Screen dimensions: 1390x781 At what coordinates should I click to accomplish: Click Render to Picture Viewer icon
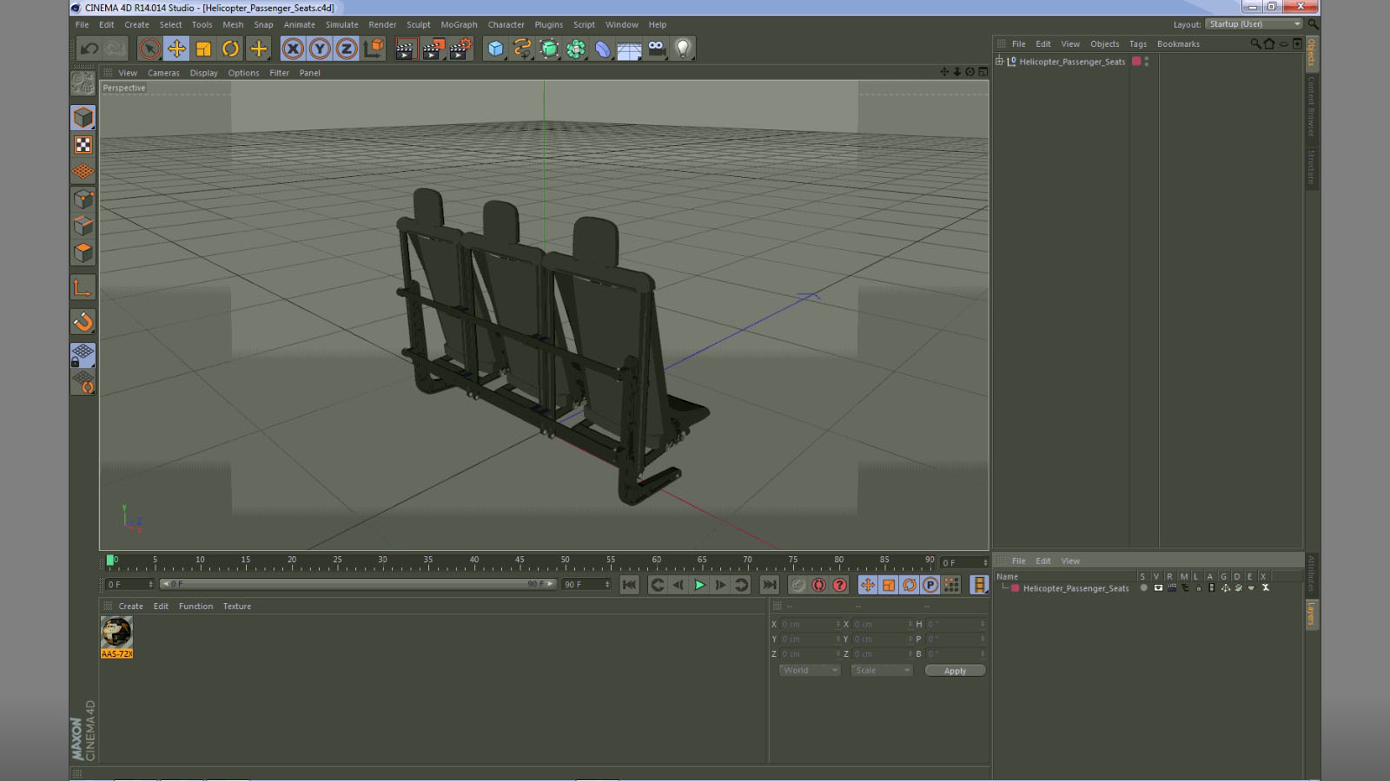coord(433,49)
